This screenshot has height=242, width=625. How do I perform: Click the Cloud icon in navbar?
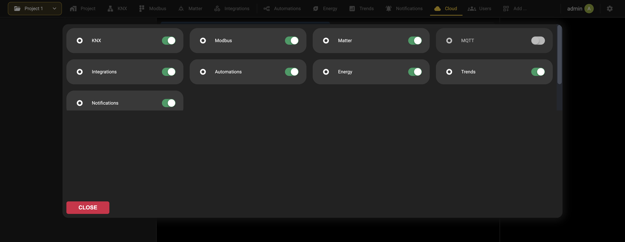[x=437, y=9]
